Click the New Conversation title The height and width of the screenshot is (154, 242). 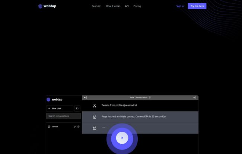138,97
